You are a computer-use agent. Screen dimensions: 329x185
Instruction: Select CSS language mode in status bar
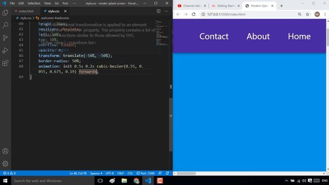coord(130,173)
